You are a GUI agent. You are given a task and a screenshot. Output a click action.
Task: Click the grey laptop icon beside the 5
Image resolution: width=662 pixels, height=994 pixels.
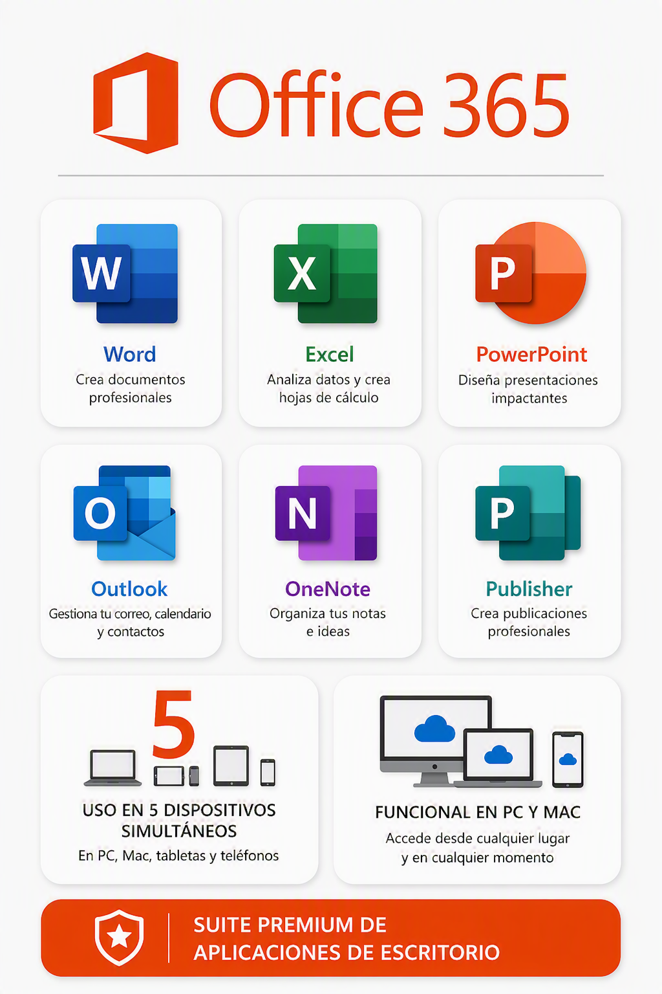113,768
